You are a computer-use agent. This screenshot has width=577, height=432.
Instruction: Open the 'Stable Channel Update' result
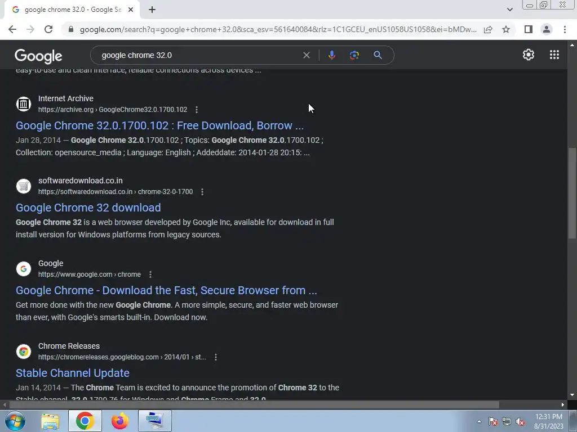[73, 373]
